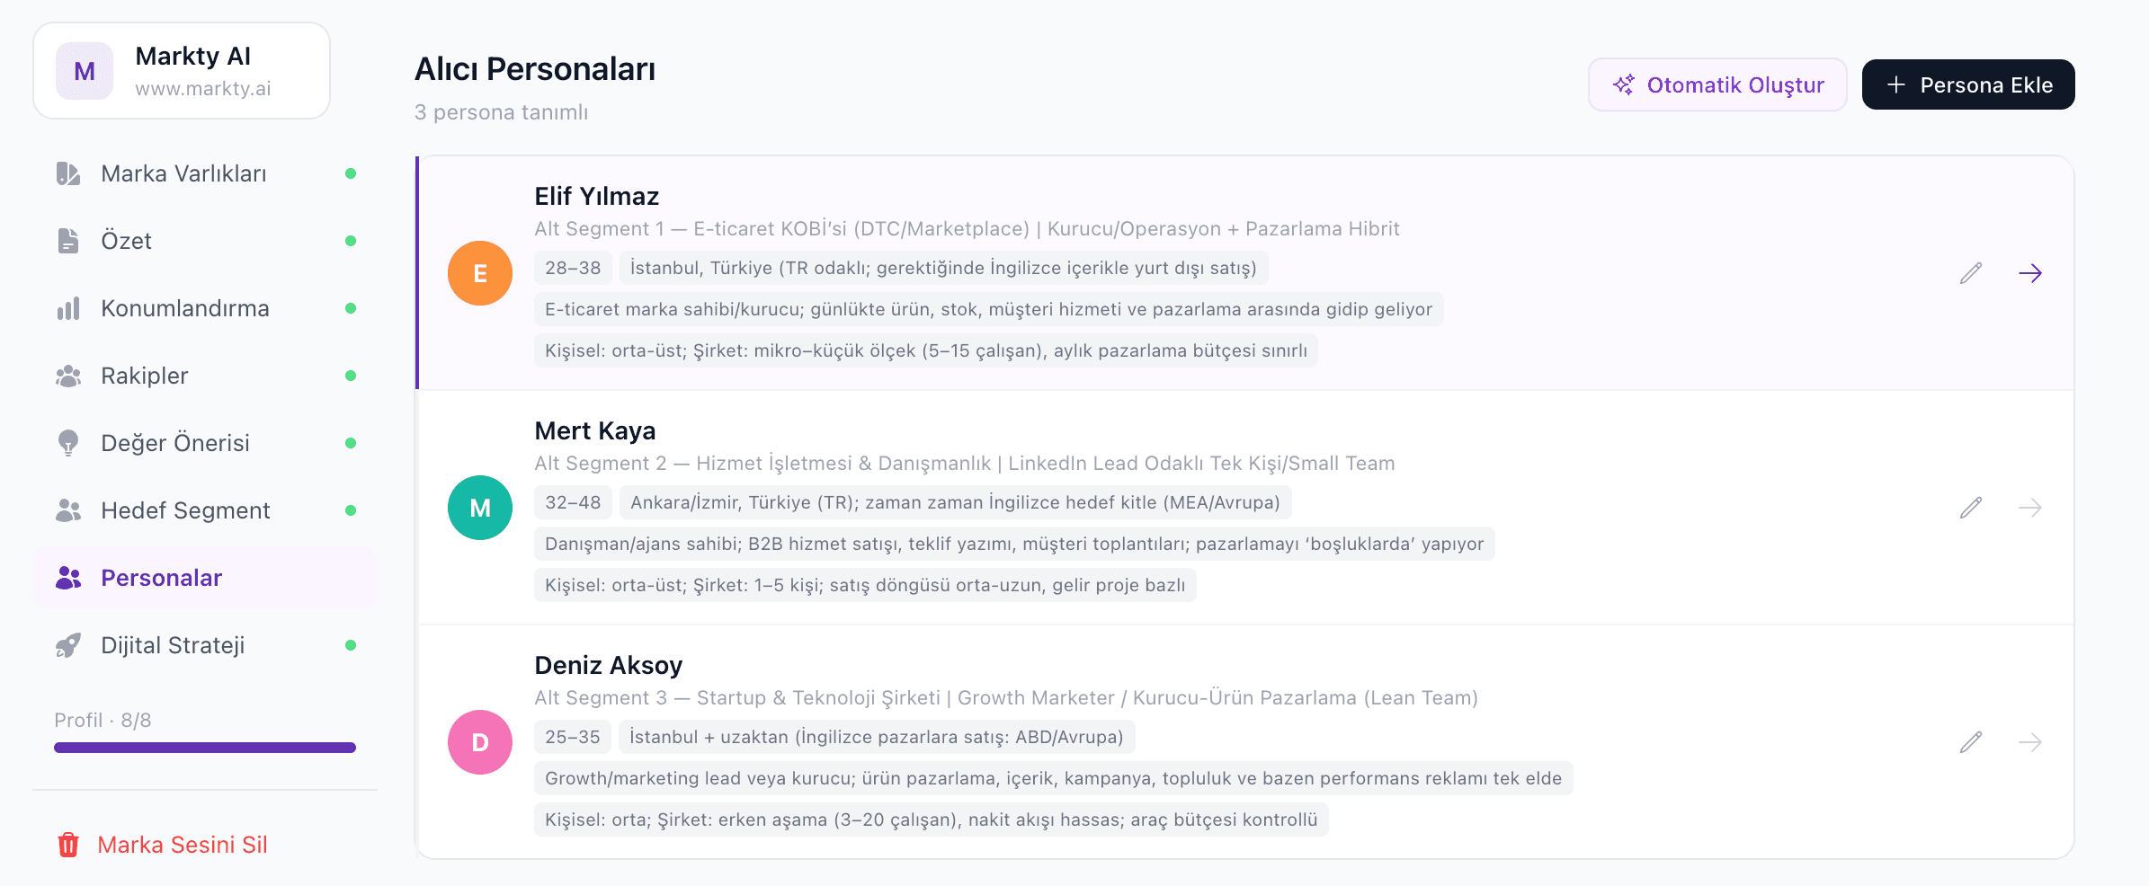Image resolution: width=2149 pixels, height=886 pixels.
Task: Toggle the green status dot next to Hedef Segment
Action: (351, 510)
